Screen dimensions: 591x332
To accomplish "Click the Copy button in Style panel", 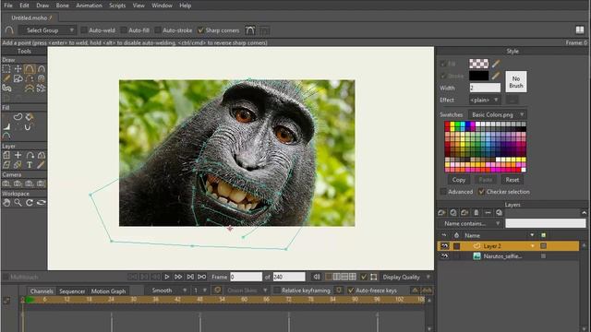I will tap(459, 180).
